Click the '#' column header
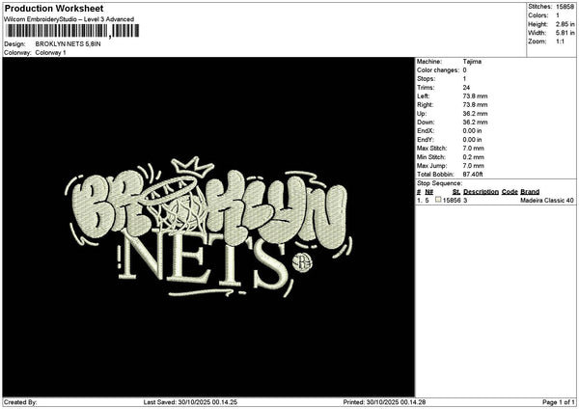This screenshot has height=409, width=579. 419,192
